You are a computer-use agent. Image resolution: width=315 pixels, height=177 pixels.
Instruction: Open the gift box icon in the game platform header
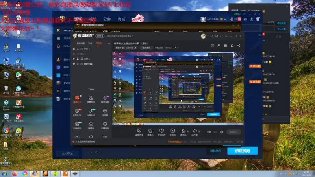(258, 19)
